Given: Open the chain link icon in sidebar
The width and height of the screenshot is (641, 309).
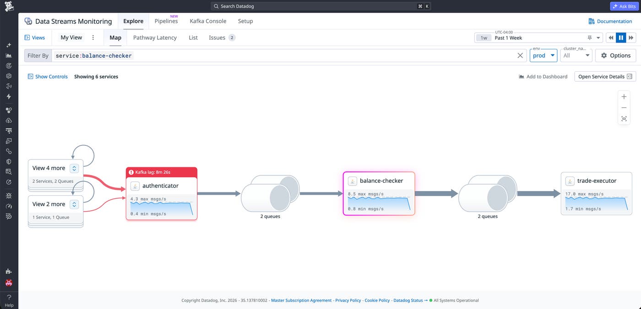Looking at the screenshot, I should 9,151.
